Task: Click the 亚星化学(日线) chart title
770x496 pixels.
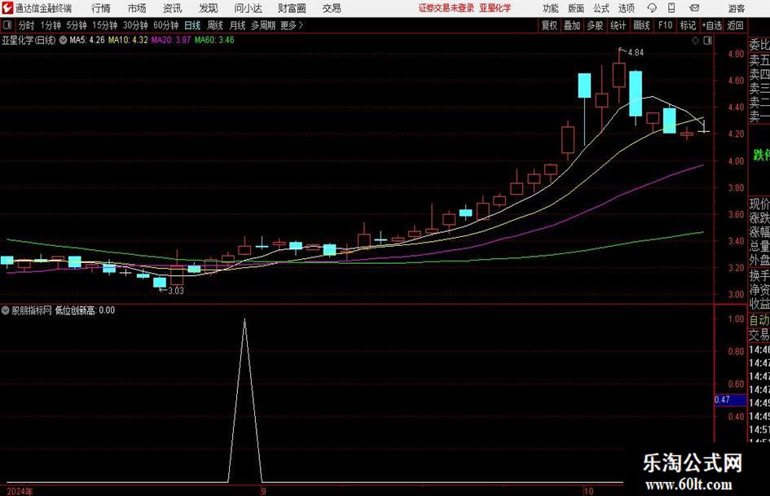Action: (29, 40)
